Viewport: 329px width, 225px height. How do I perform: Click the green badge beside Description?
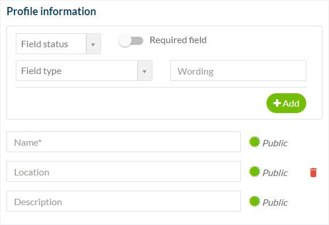255,201
